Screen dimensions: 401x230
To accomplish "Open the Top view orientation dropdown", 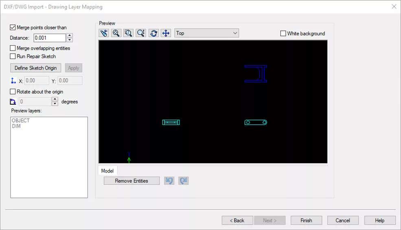I will pyautogui.click(x=207, y=33).
